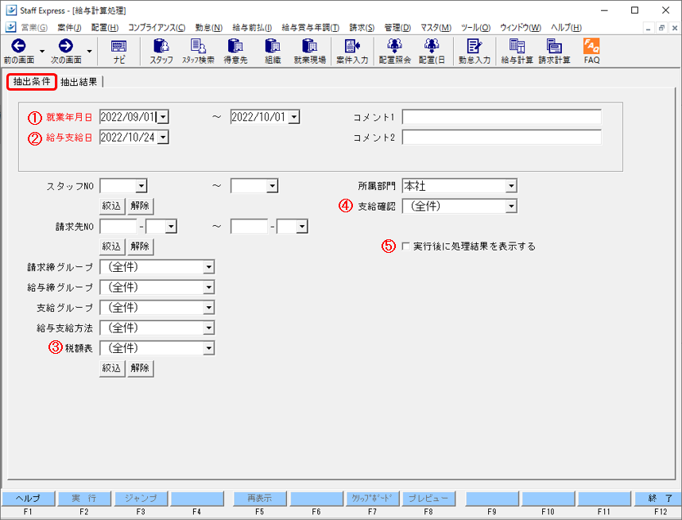The image size is (682, 520).
Task: Expand the arrow next to 次の画面
Action: point(89,51)
